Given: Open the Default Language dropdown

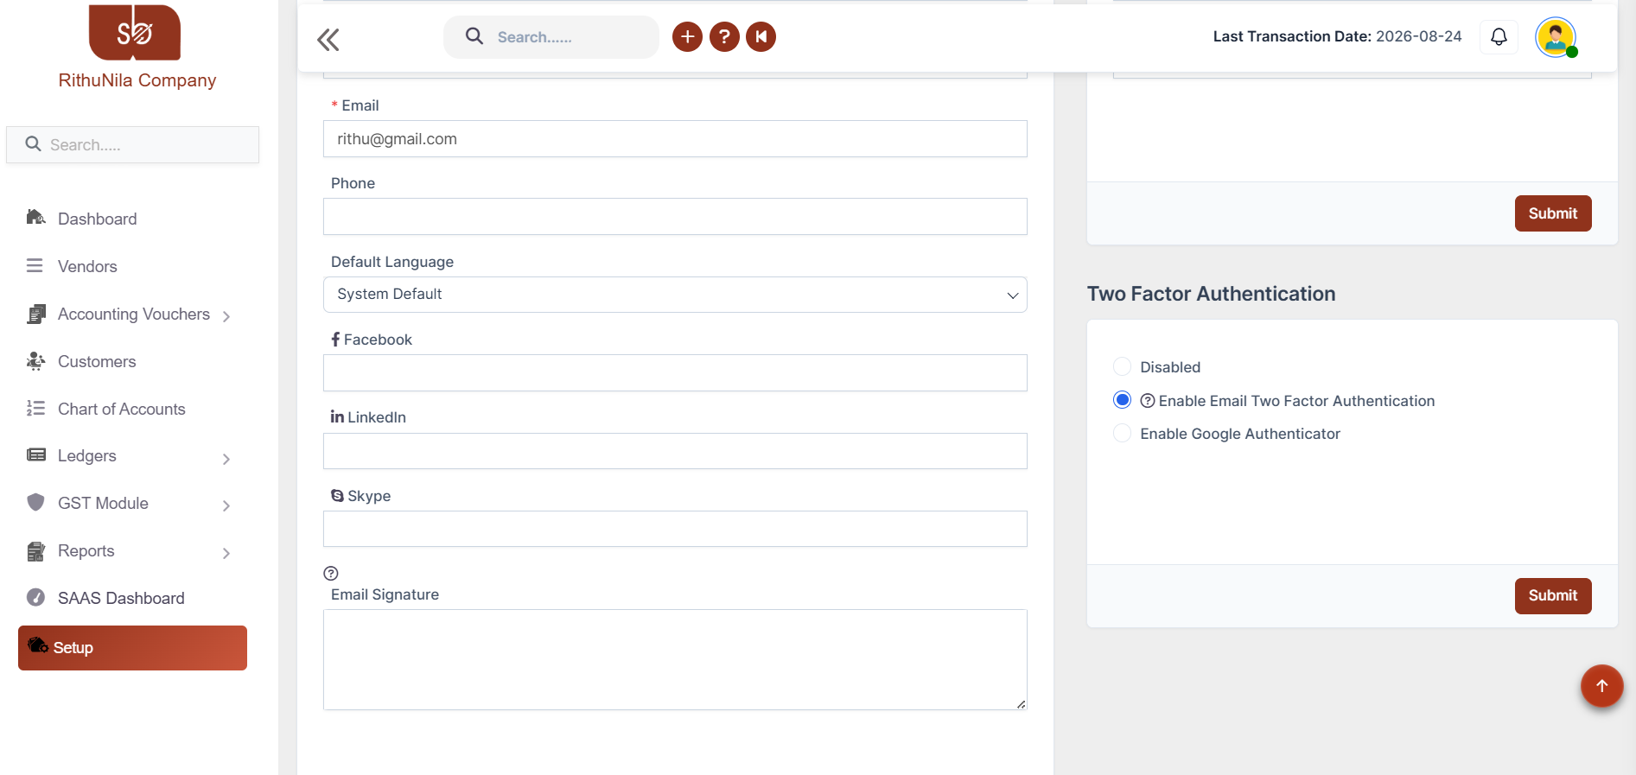Looking at the screenshot, I should pos(675,295).
